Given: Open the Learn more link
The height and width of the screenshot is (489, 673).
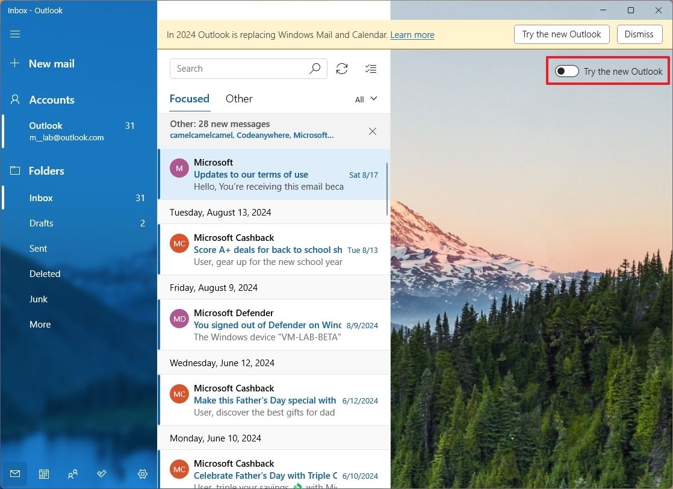Looking at the screenshot, I should coord(412,35).
